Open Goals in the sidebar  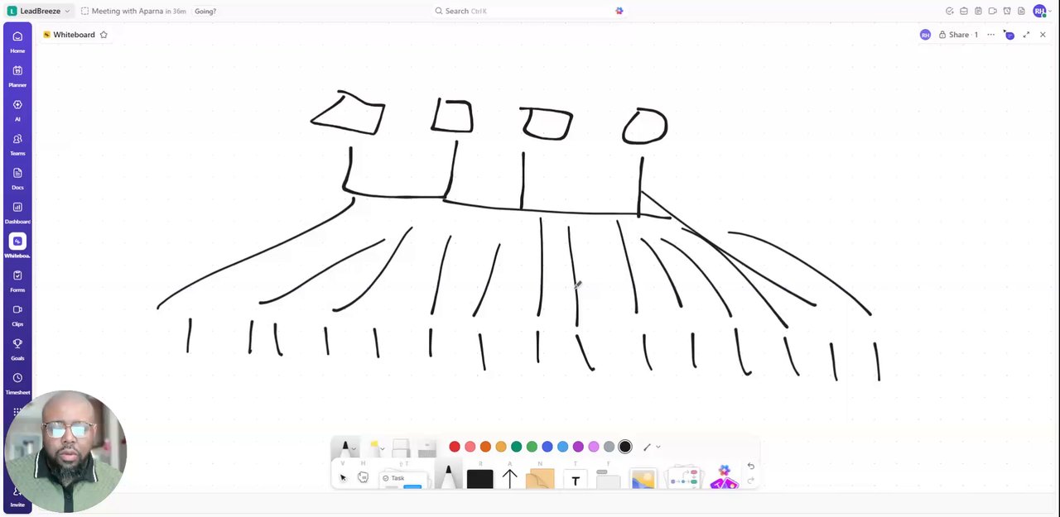click(x=17, y=348)
